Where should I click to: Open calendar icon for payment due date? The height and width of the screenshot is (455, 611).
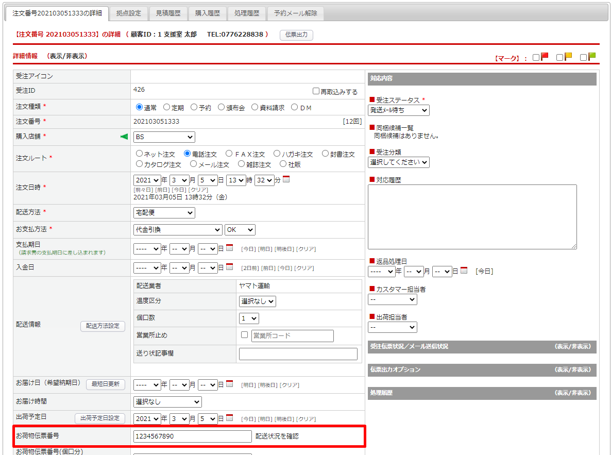(x=230, y=248)
